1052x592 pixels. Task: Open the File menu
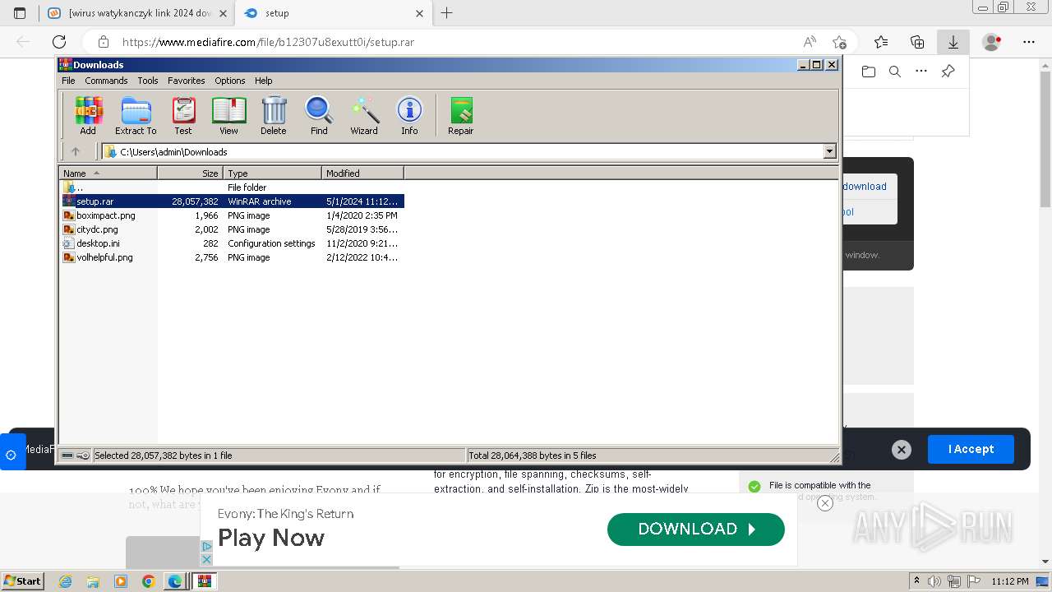[68, 81]
